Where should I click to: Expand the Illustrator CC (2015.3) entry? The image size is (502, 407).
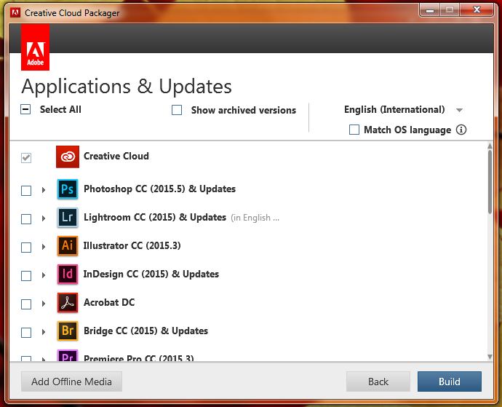click(x=44, y=247)
